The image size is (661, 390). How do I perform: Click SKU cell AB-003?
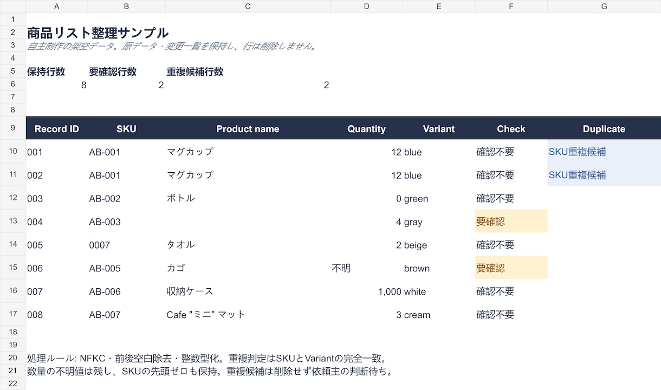tap(126, 222)
